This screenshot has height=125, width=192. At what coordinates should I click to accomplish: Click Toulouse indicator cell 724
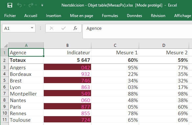pyautogui.click(x=67, y=120)
